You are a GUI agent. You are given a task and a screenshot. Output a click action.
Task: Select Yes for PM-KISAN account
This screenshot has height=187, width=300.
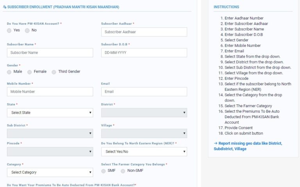(x=9, y=31)
